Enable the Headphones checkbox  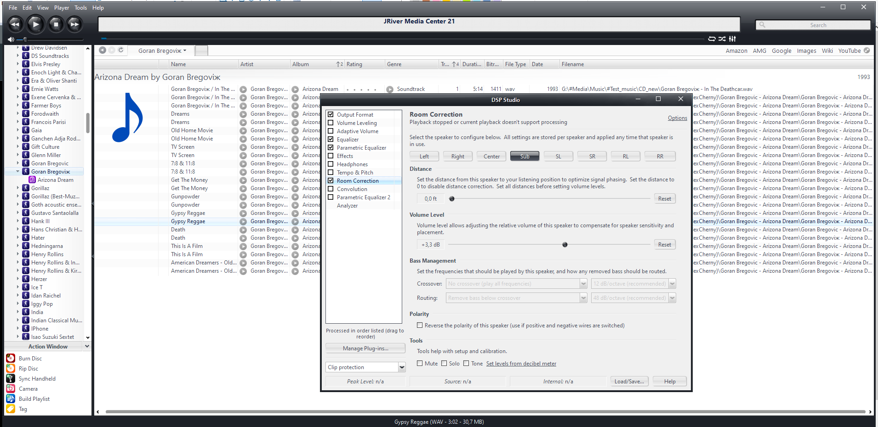pos(331,164)
